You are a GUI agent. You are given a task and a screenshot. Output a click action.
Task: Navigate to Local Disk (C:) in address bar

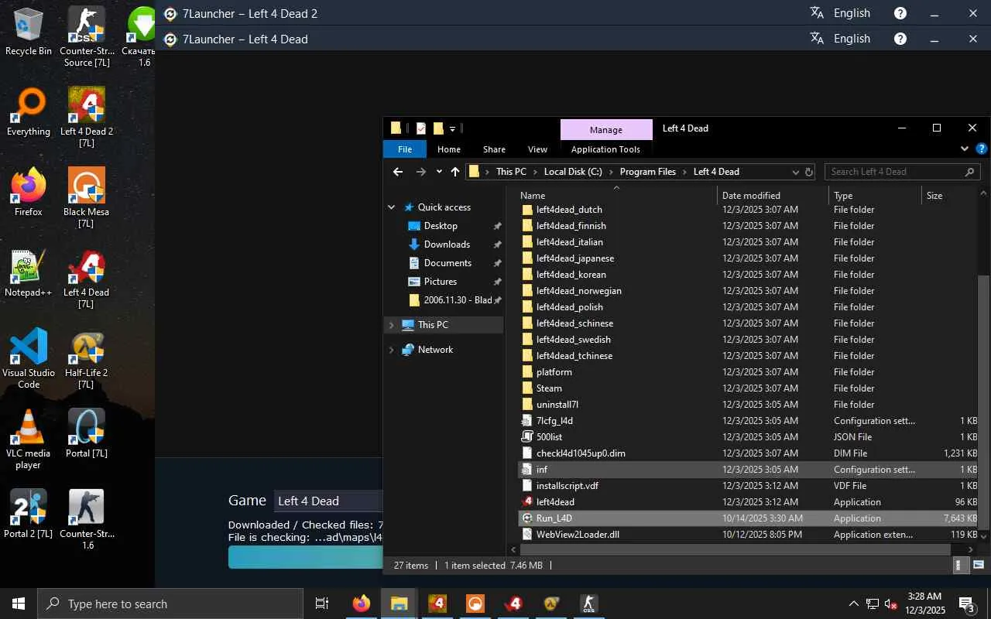pyautogui.click(x=573, y=172)
